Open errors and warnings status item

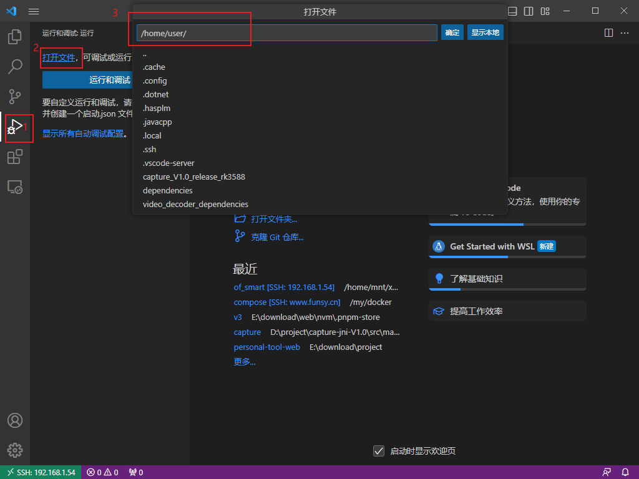102,472
